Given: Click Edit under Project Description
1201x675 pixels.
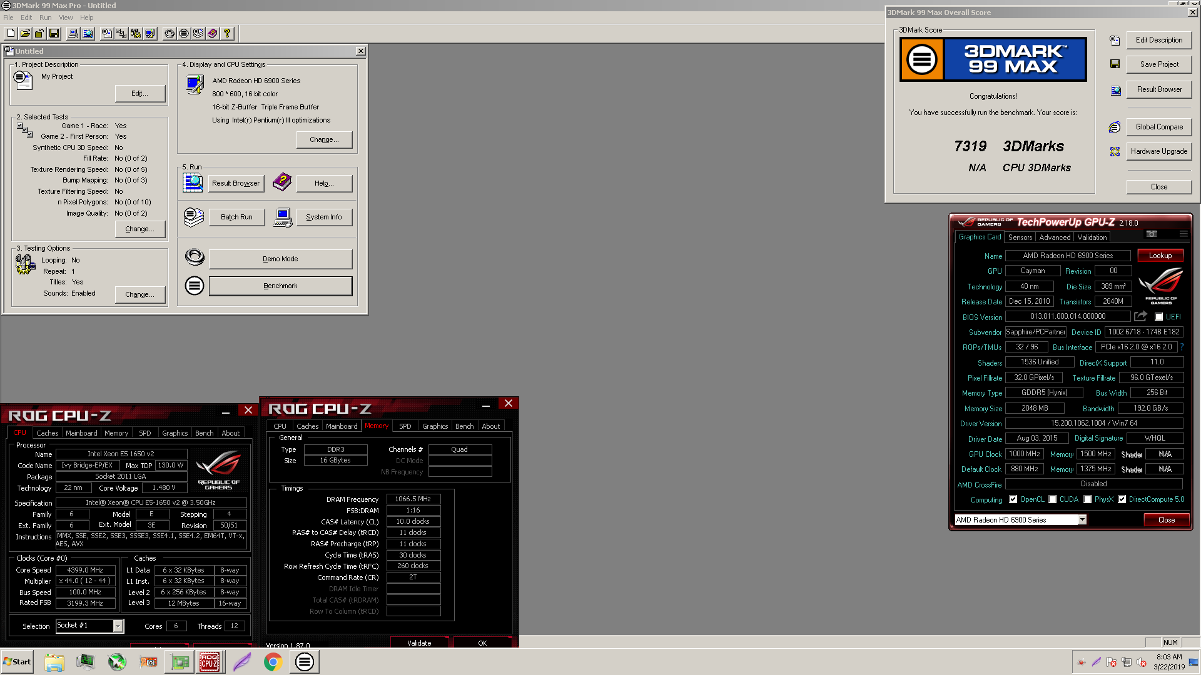Looking at the screenshot, I should click(x=140, y=93).
